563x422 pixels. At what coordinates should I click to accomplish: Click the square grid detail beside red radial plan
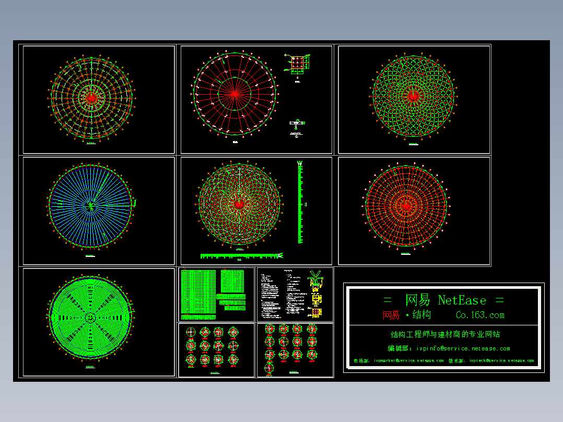tap(297, 64)
